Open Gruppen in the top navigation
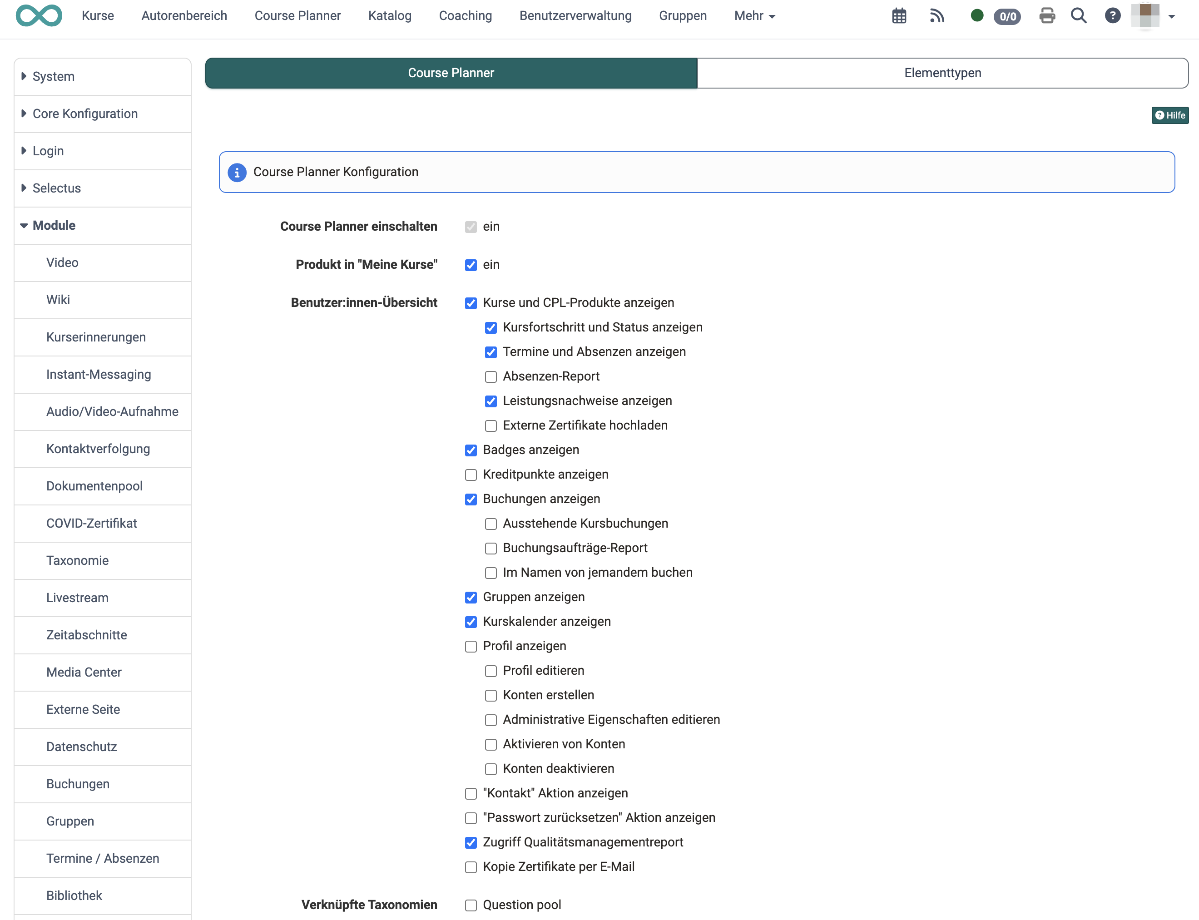This screenshot has width=1199, height=920. tap(683, 16)
